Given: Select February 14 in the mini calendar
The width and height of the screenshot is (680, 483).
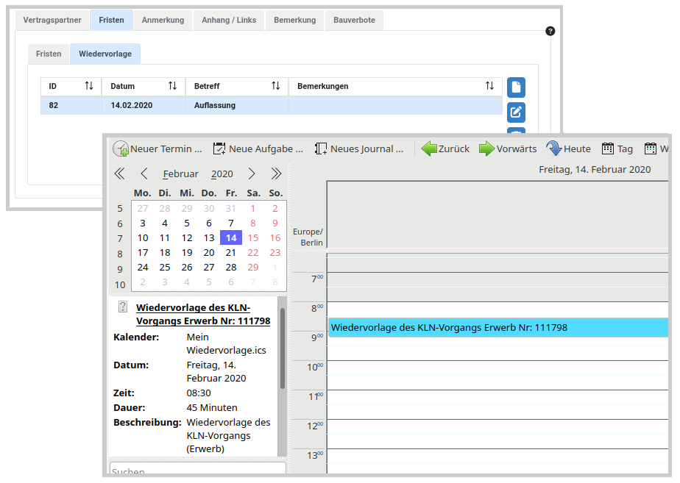Looking at the screenshot, I should click(231, 237).
